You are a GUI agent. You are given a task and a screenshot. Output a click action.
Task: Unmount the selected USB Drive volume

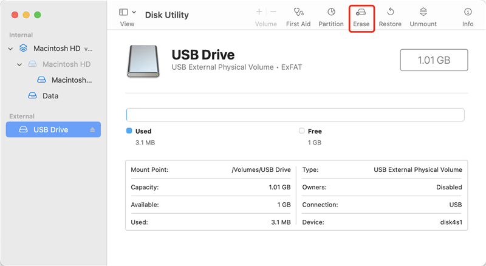423,12
